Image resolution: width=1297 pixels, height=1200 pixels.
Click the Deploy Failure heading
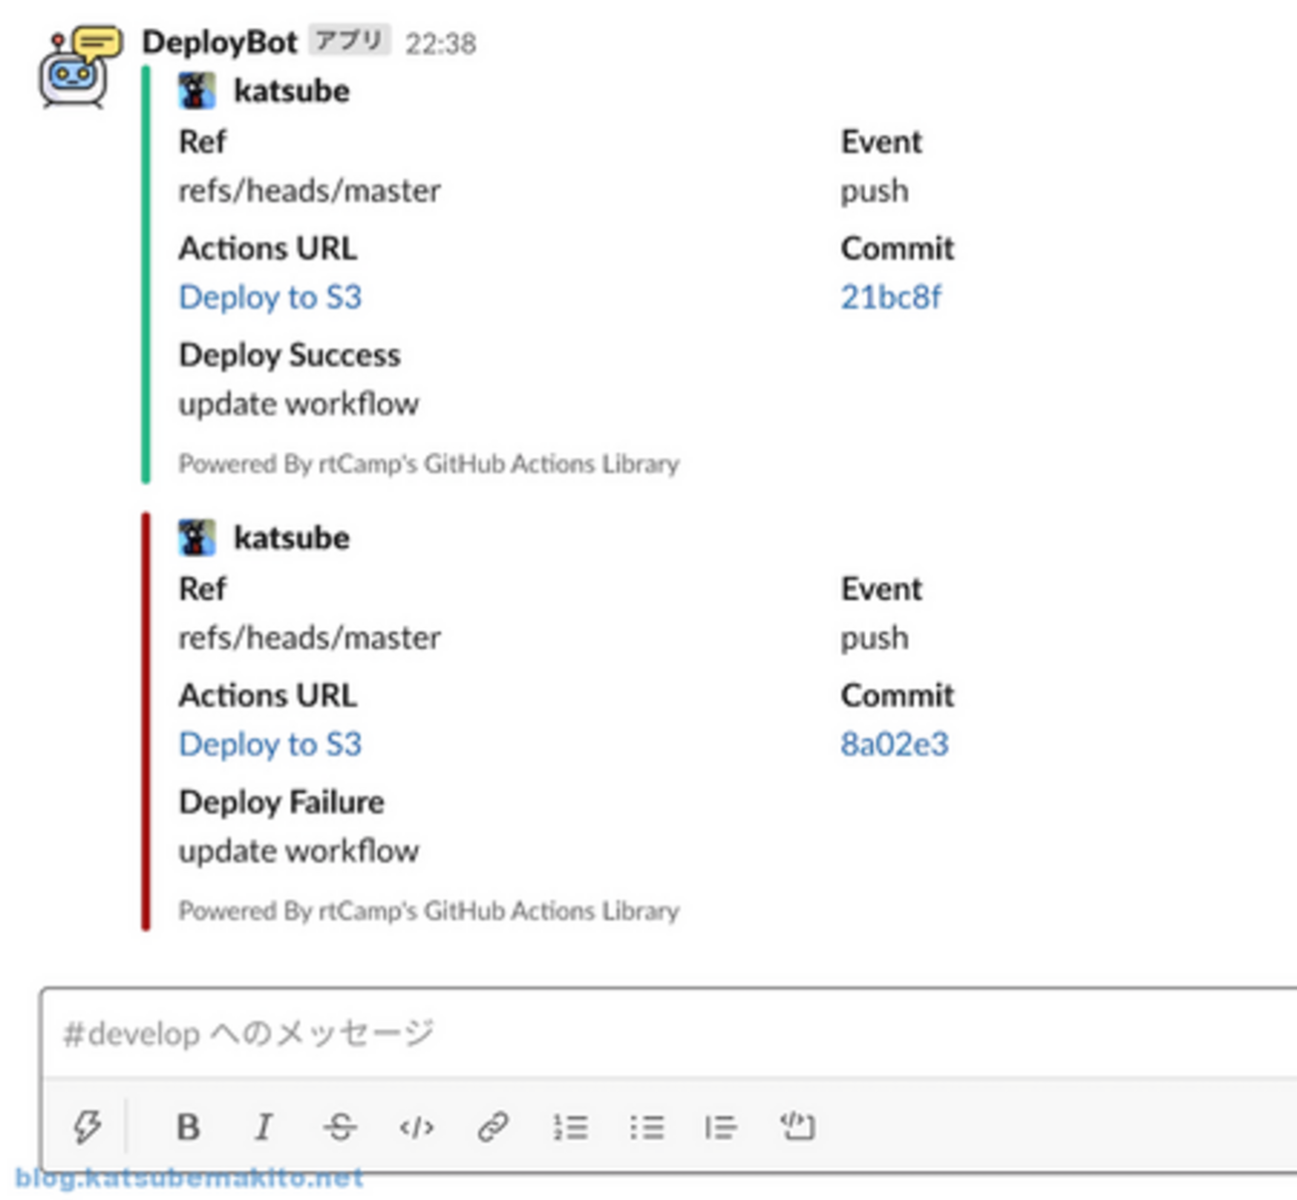(281, 803)
